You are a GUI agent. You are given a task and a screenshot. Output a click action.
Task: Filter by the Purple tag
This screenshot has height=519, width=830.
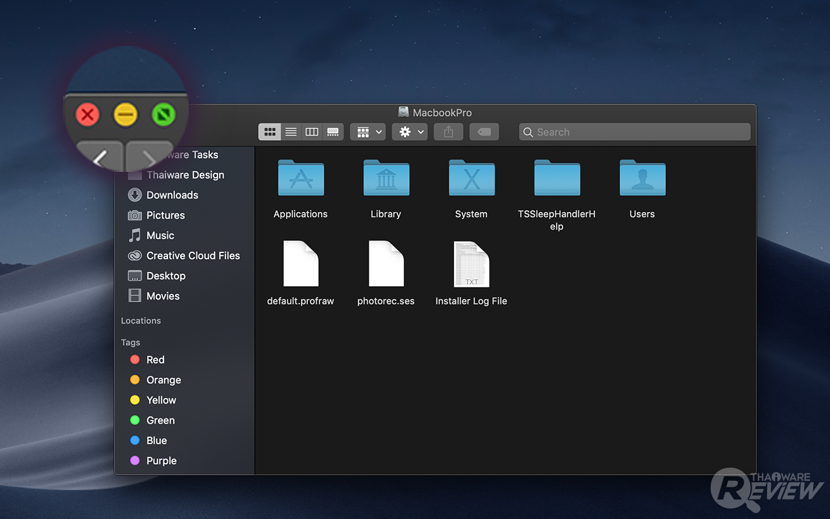[x=161, y=461]
